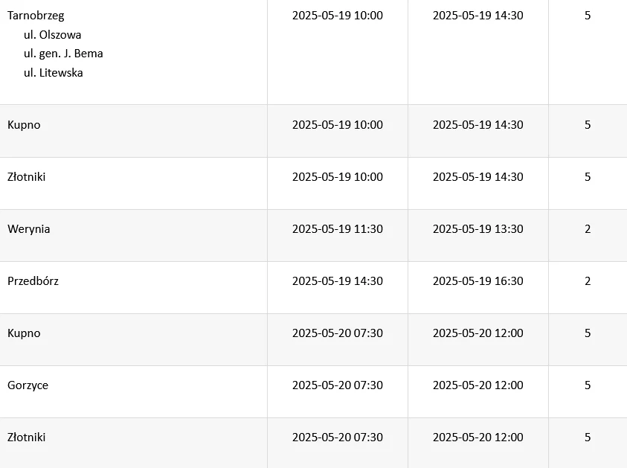
Task: Click Gorzyce start time 2025-05-20 07:30
Action: click(x=337, y=385)
